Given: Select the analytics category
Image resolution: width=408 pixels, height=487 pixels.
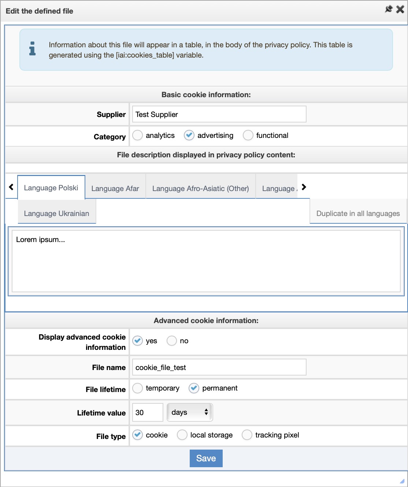Looking at the screenshot, I should coord(137,135).
